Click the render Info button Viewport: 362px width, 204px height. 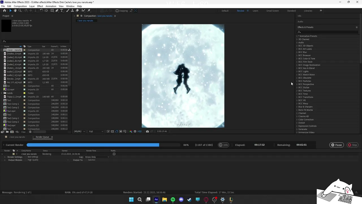coord(223,145)
